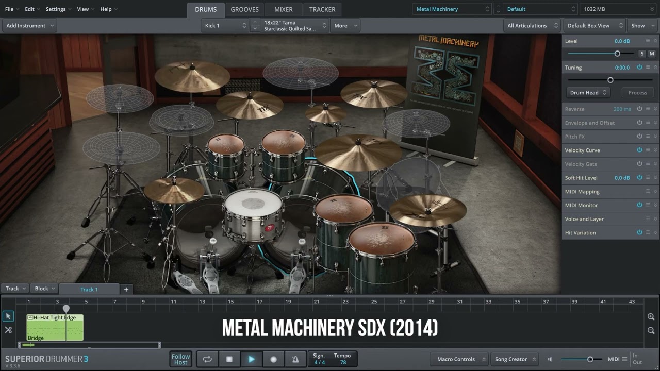This screenshot has height=371, width=660.
Task: Open the Add Instrument dropdown
Action: (x=30, y=25)
